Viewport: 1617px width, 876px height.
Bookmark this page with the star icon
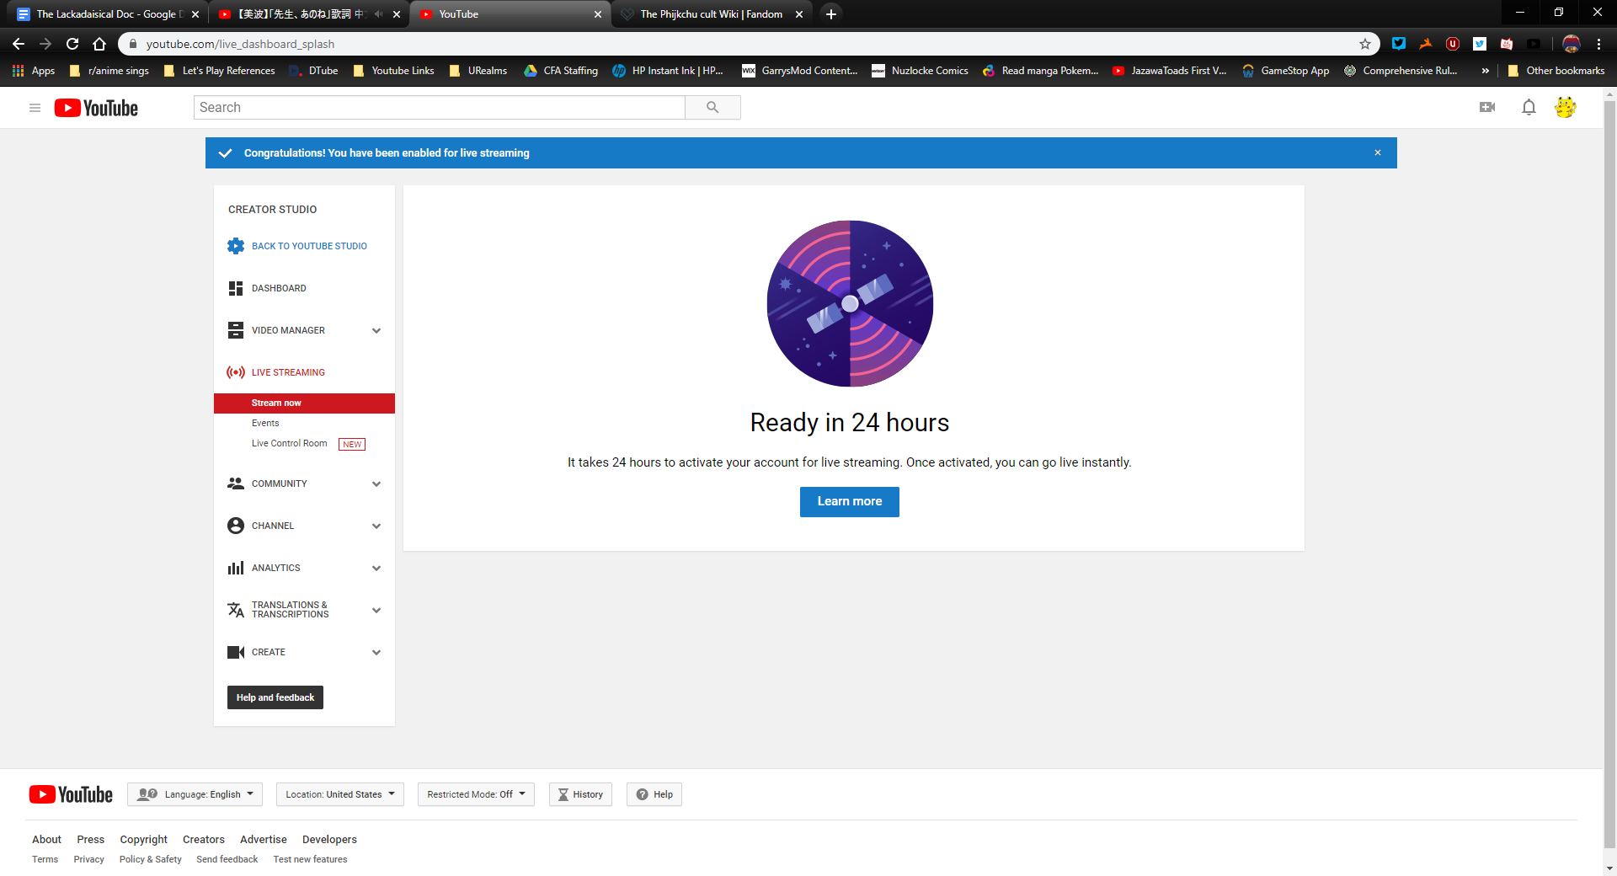1365,44
